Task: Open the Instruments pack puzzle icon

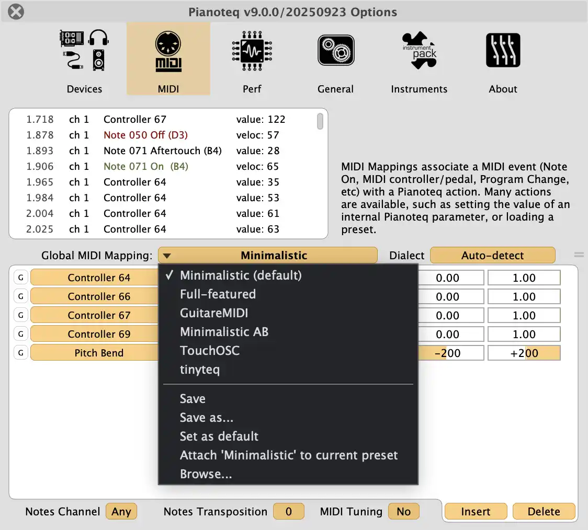Action: pyautogui.click(x=419, y=51)
